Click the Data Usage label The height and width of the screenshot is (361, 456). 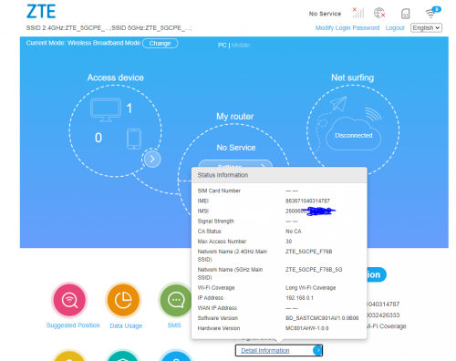click(126, 325)
